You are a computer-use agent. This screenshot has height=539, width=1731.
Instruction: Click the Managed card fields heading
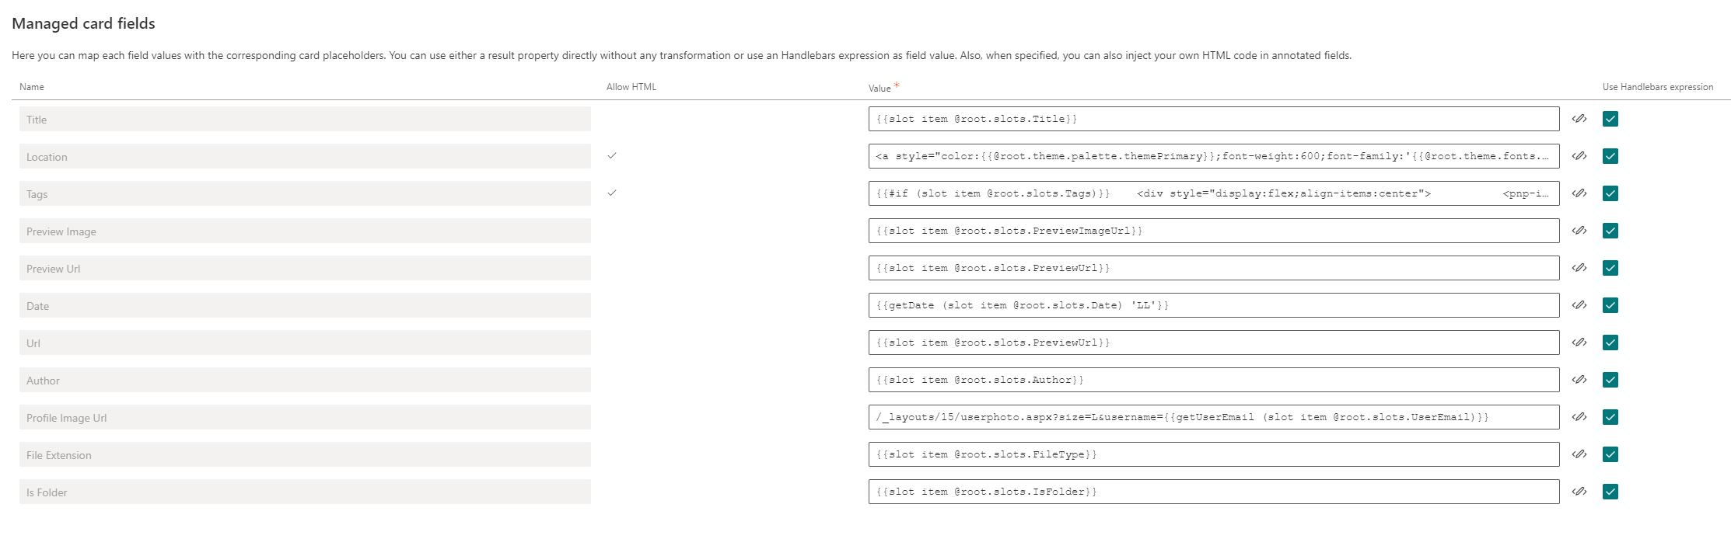[82, 23]
